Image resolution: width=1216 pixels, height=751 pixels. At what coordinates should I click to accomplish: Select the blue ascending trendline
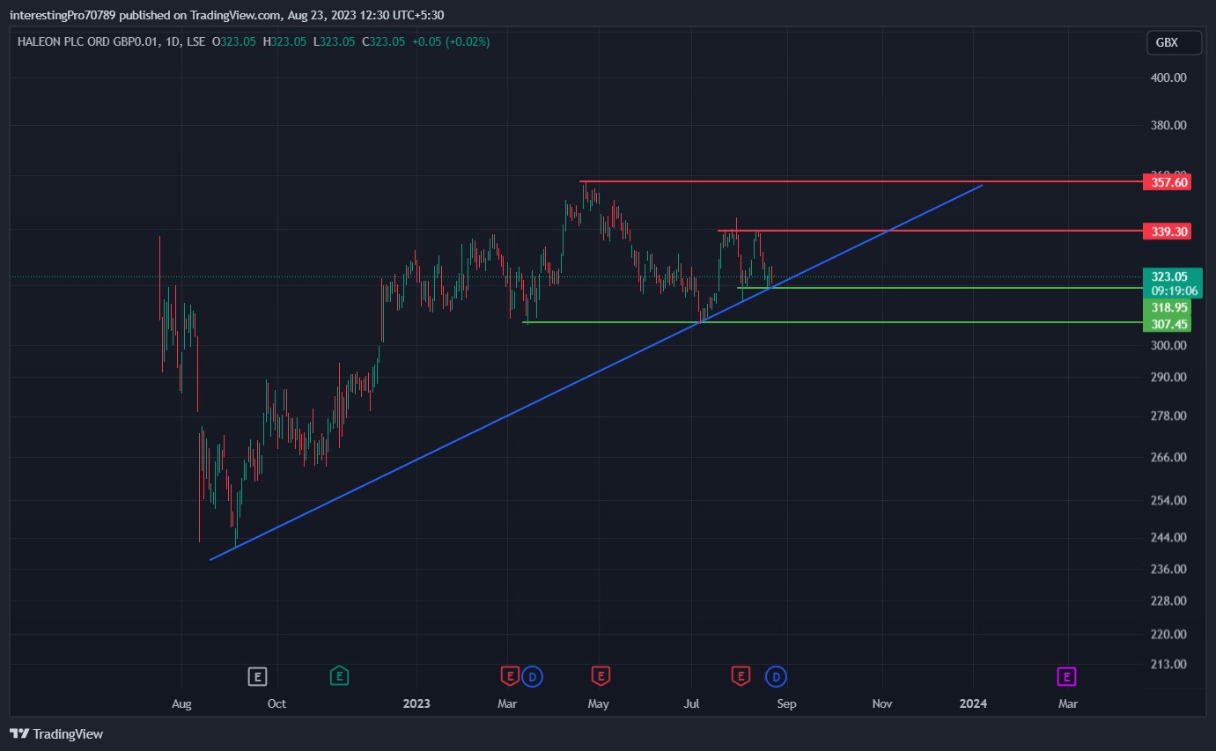(x=596, y=372)
